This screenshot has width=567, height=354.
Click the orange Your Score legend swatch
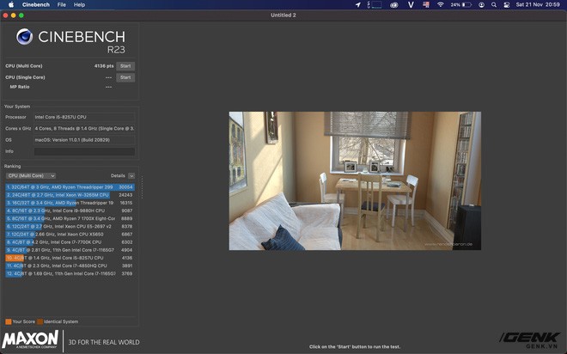[9, 321]
